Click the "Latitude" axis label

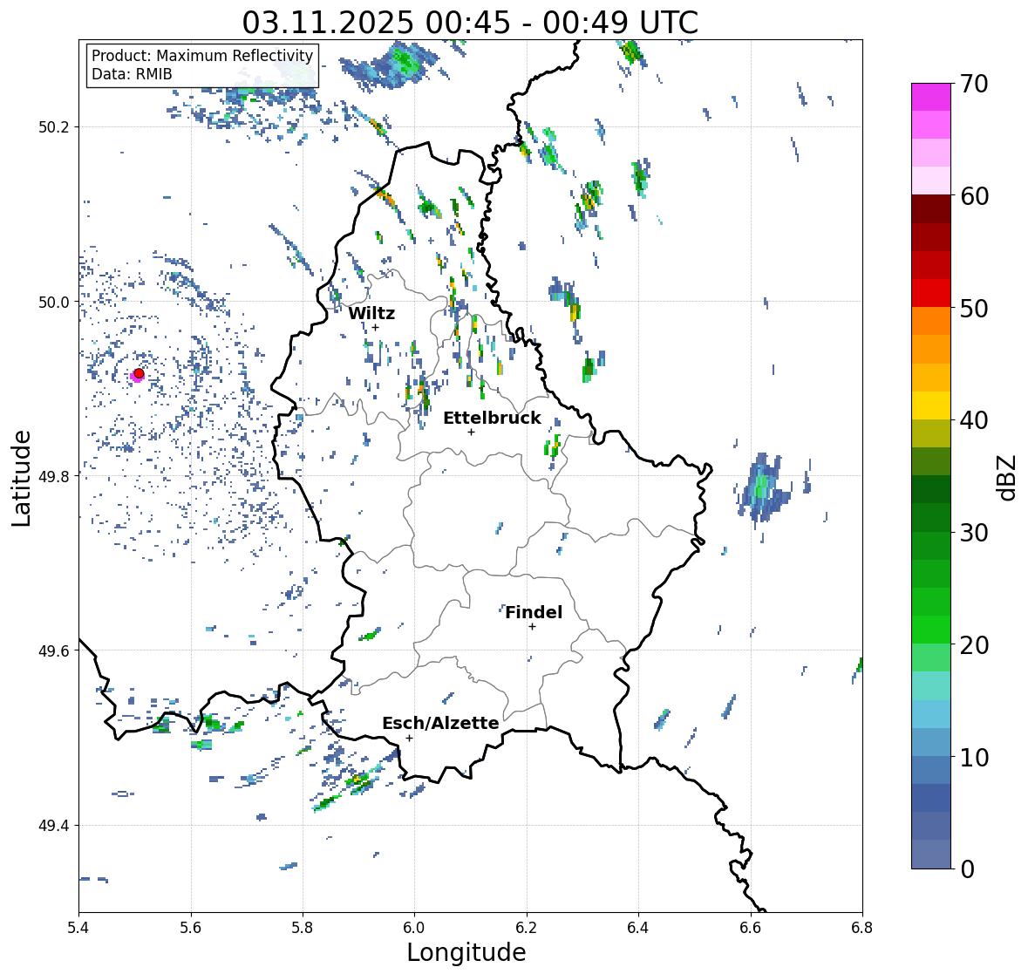tap(22, 479)
